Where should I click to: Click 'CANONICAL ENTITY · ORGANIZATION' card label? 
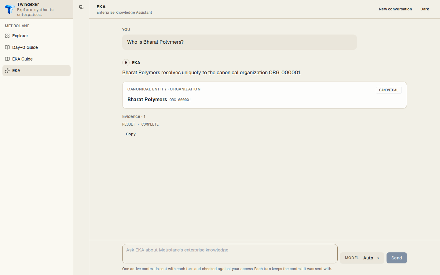click(x=164, y=89)
